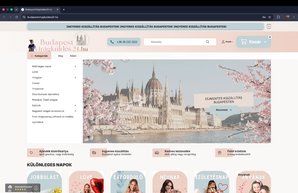Screen dimensions: 298x193
Task: Open the Kosár cart dropdown arrow
Action: coord(265,42)
